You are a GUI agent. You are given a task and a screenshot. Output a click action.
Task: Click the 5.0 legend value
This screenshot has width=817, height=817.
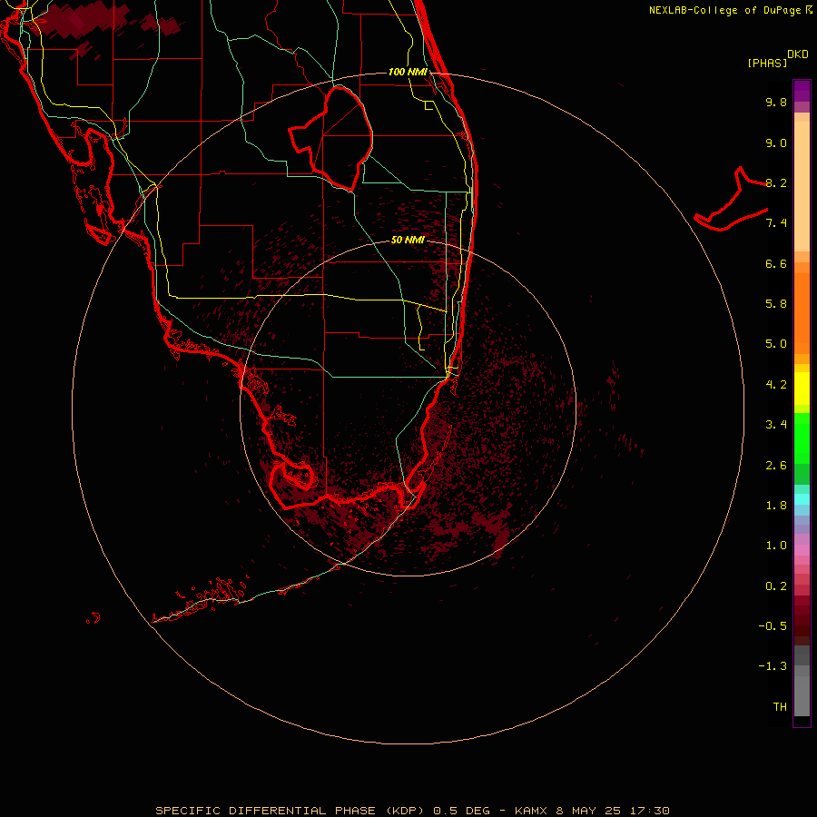tap(776, 344)
